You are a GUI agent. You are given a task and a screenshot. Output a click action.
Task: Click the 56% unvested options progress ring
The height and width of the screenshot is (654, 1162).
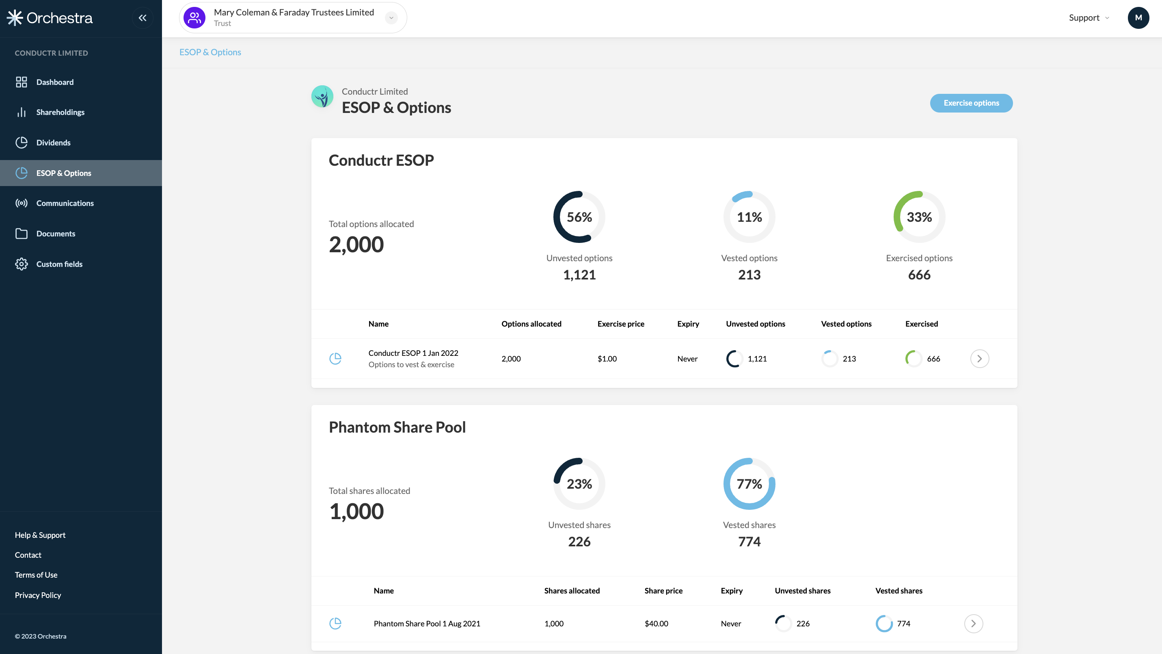point(579,217)
